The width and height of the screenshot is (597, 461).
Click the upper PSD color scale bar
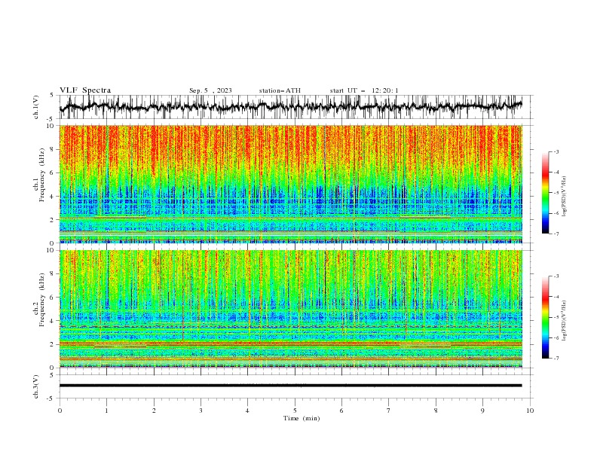click(545, 193)
